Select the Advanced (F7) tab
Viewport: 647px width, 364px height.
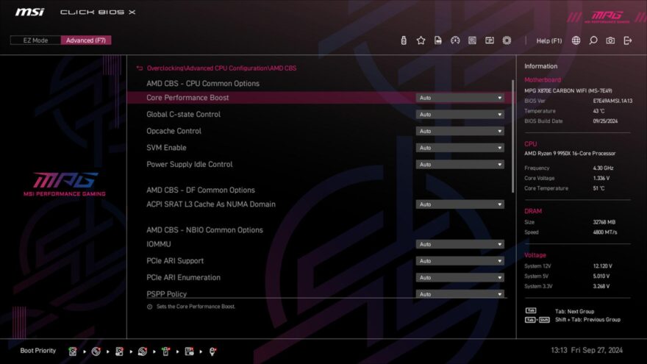[x=86, y=40]
